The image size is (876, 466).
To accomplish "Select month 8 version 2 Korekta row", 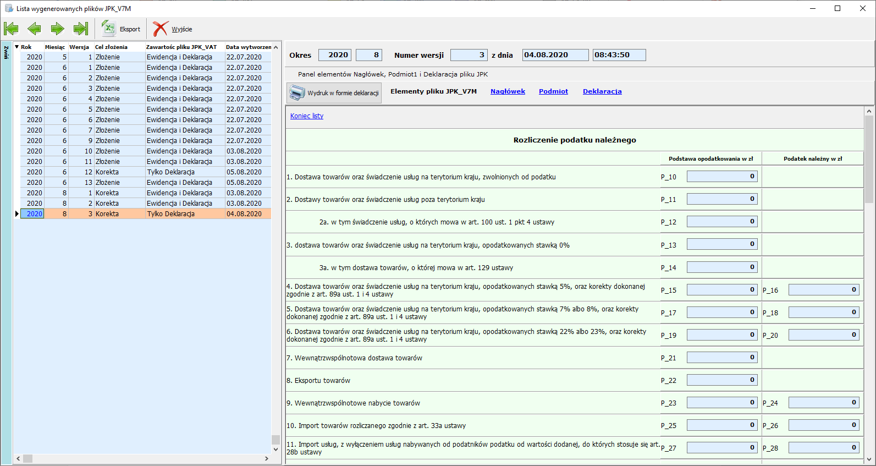I will 146,204.
